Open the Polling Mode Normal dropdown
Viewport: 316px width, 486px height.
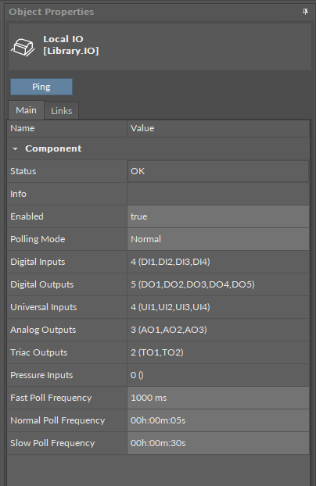pyautogui.click(x=218, y=239)
